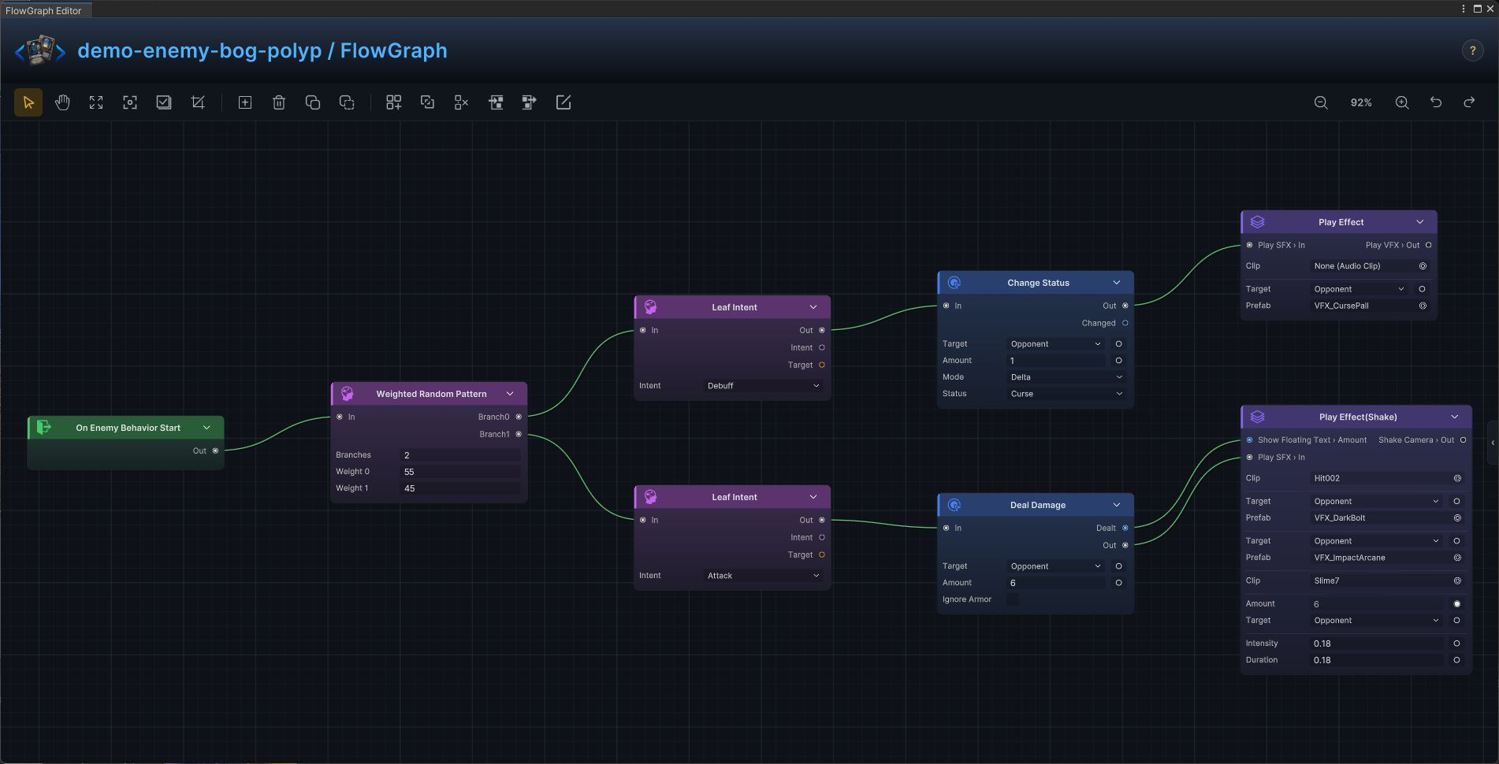Image resolution: width=1499 pixels, height=764 pixels.
Task: Click the fit-to-screen expand icon
Action: 96,102
